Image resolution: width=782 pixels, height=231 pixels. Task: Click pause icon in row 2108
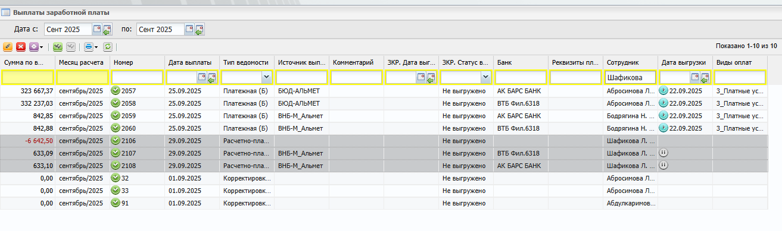pos(664,165)
